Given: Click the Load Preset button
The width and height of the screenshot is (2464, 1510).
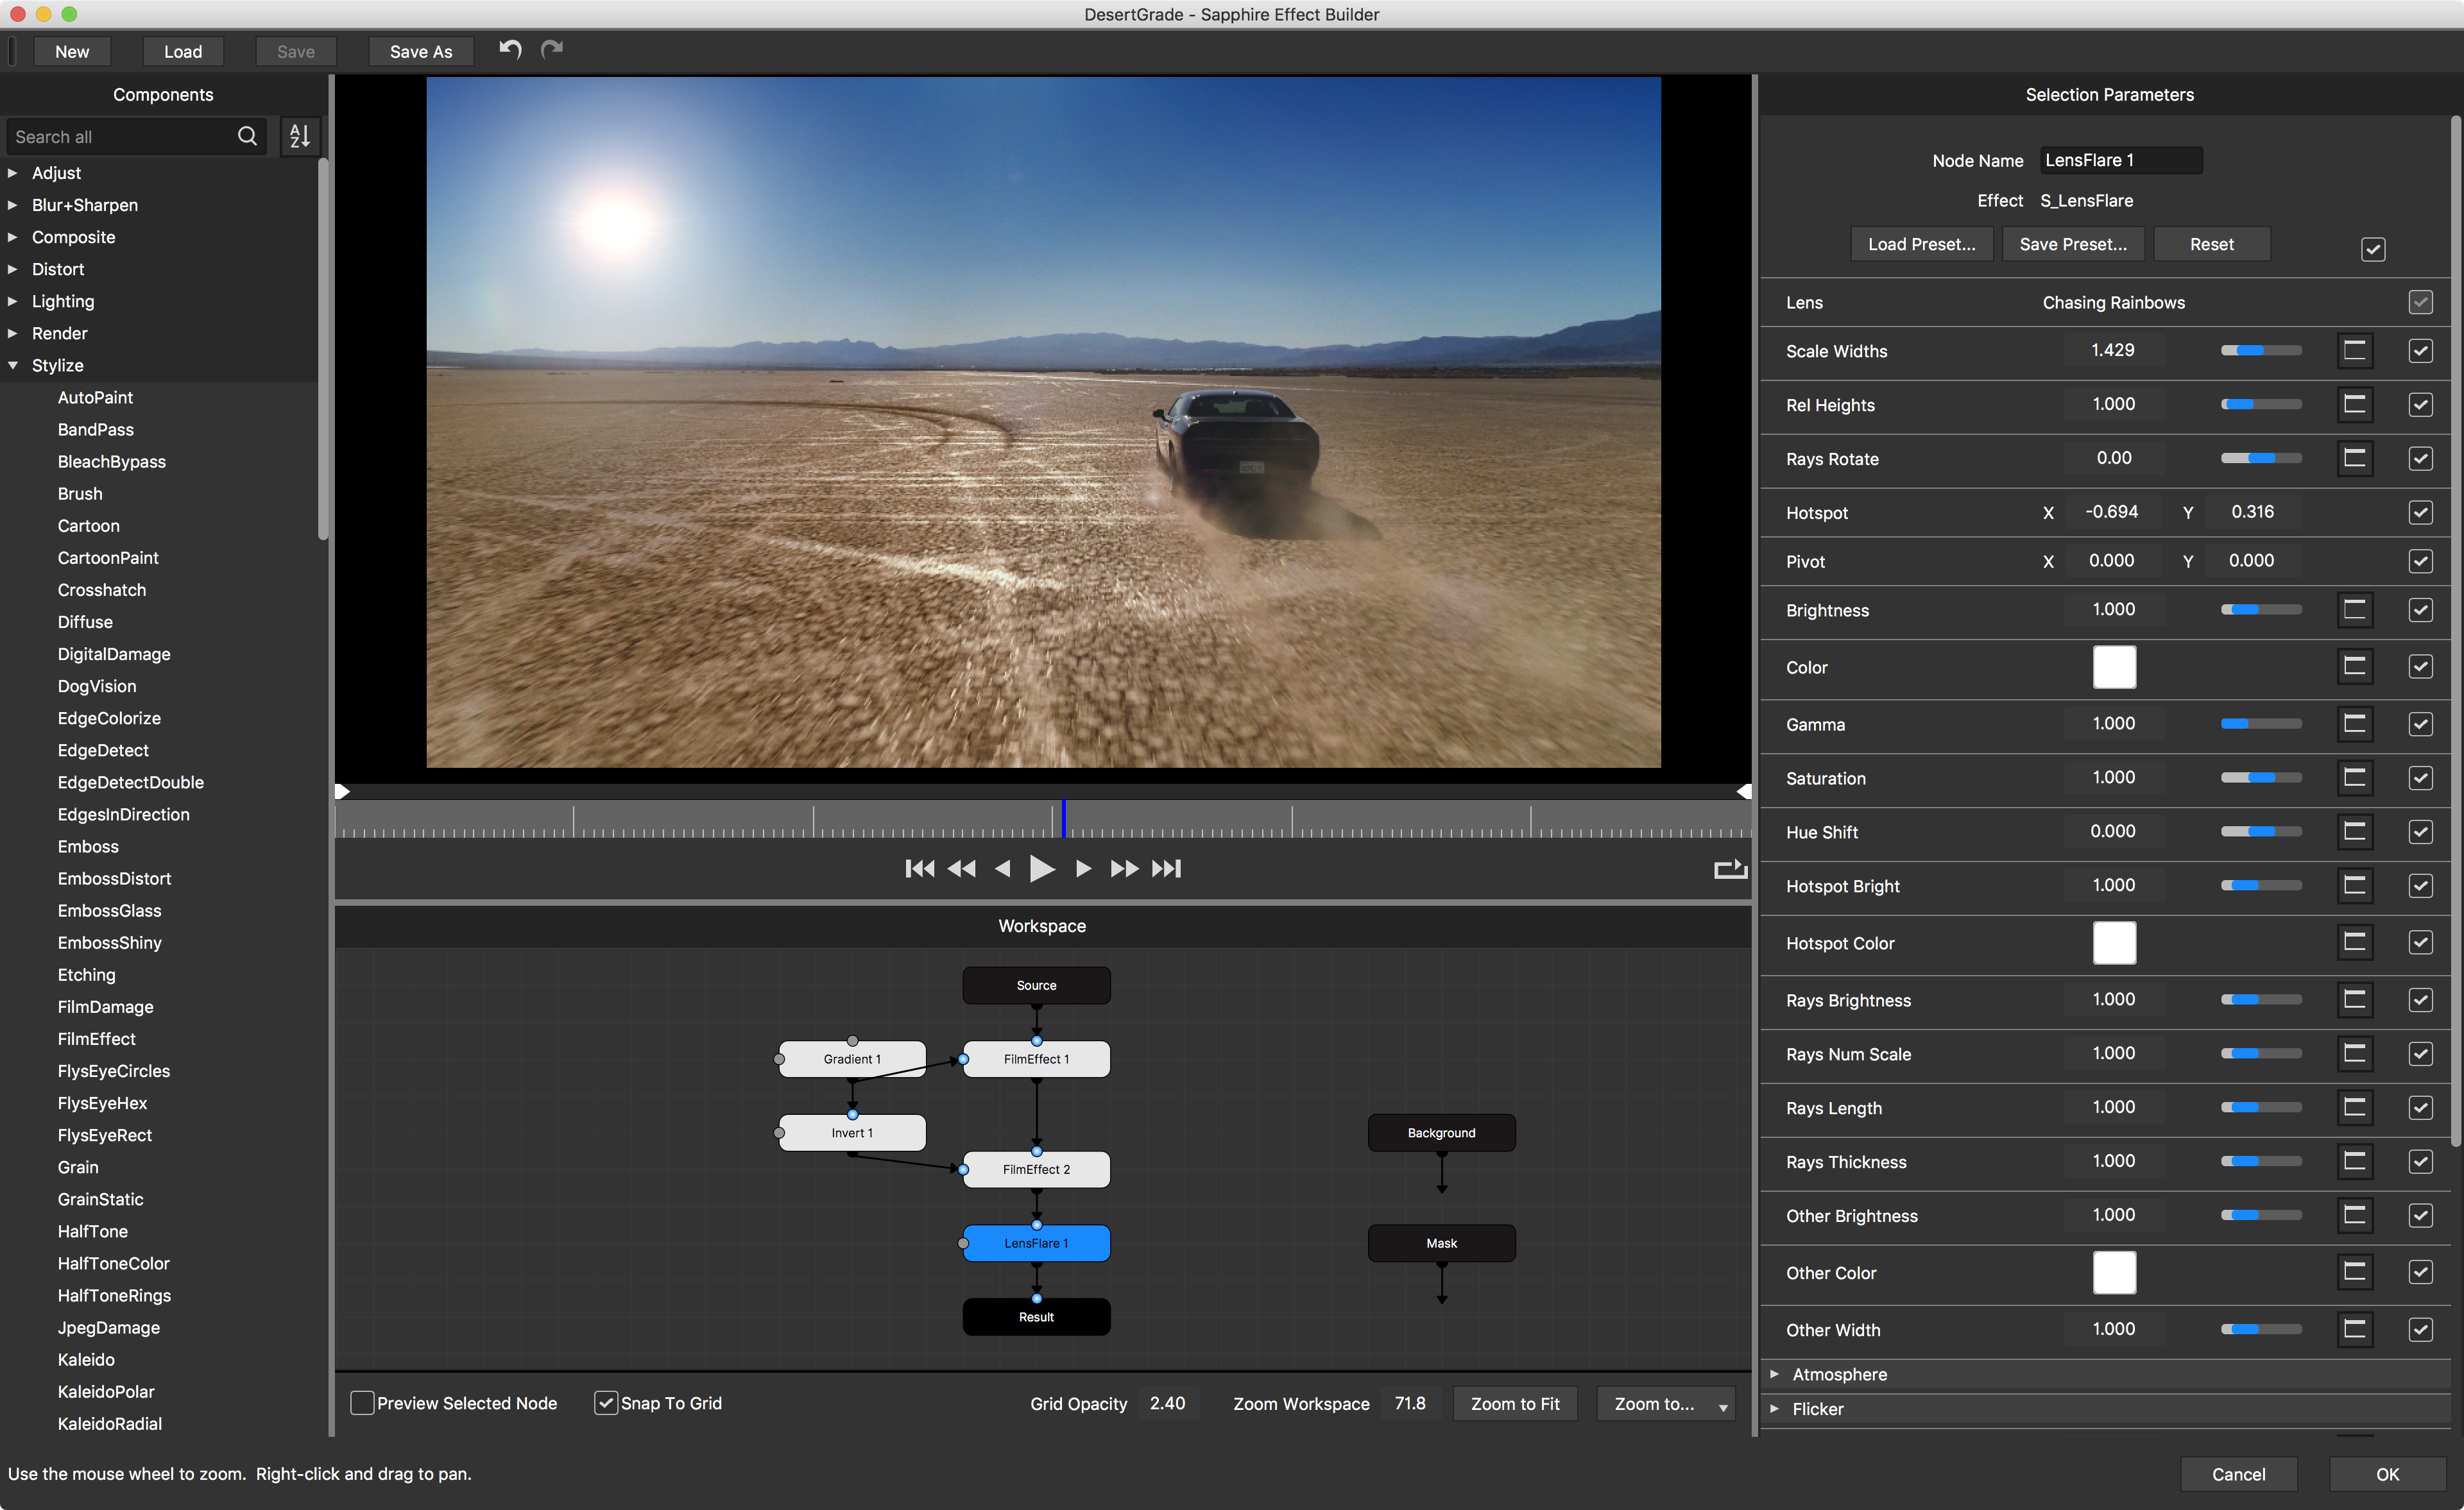Looking at the screenshot, I should coord(1924,244).
